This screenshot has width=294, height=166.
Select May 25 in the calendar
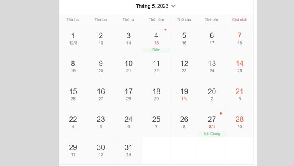click(156, 123)
